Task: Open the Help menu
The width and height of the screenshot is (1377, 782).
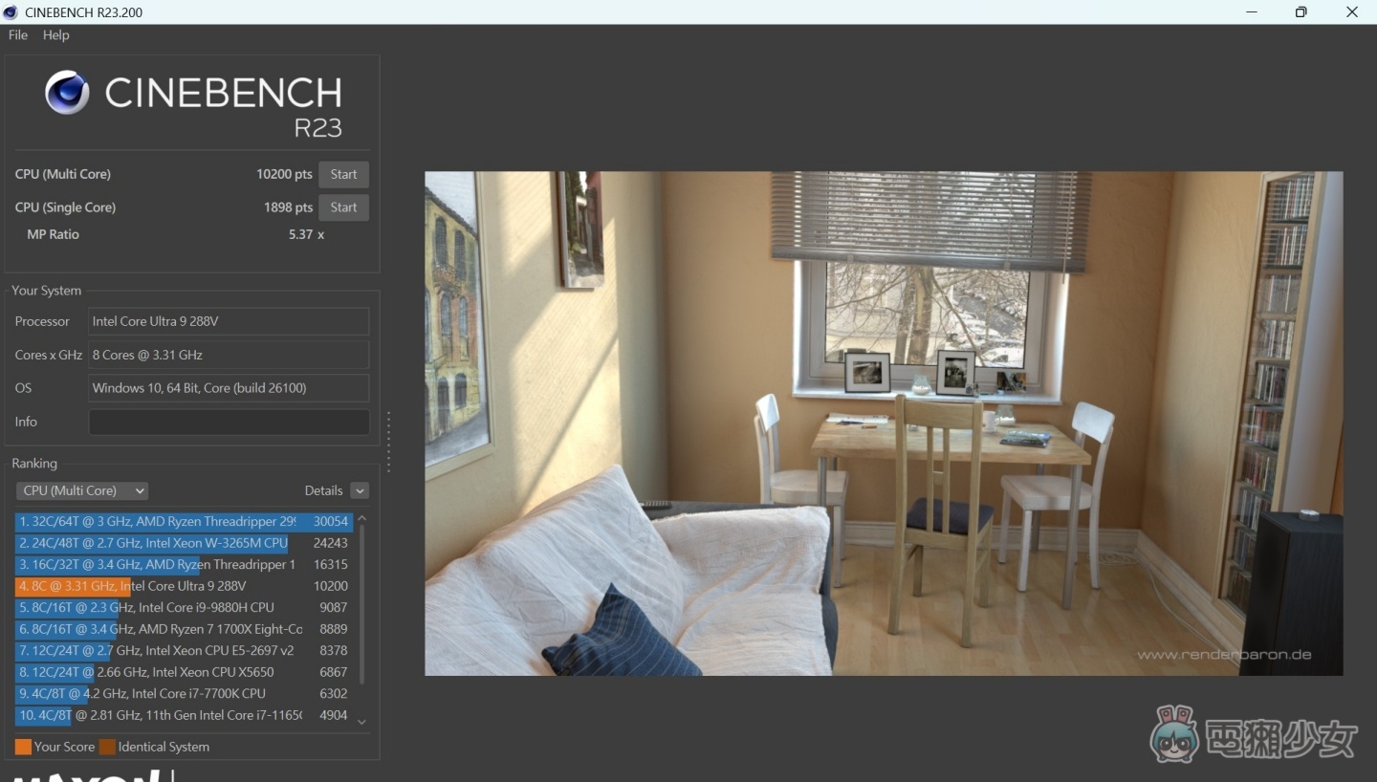Action: coord(55,35)
